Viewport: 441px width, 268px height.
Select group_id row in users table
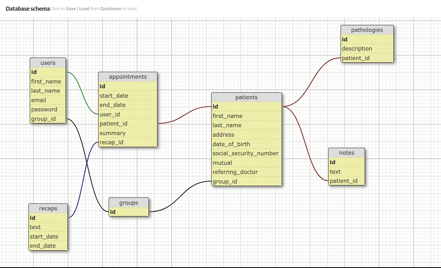[48, 119]
